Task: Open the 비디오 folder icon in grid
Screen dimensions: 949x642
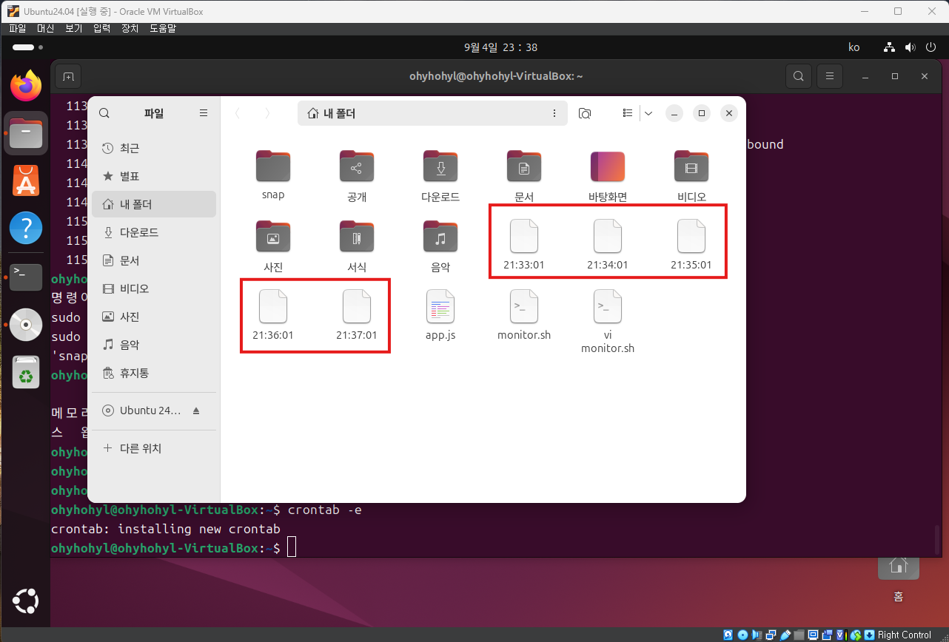Action: [x=691, y=176]
